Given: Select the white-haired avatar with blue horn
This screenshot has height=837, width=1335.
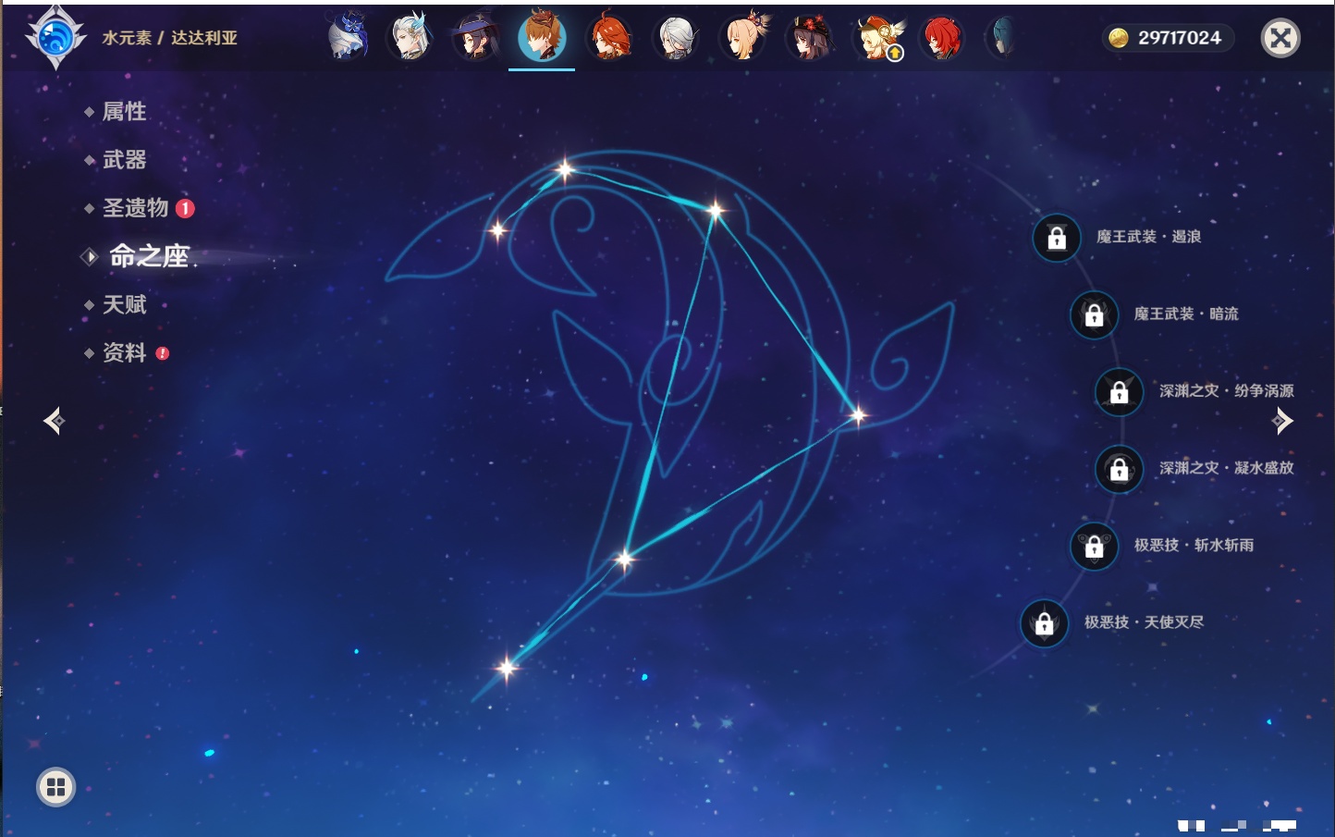Looking at the screenshot, I should 409,39.
